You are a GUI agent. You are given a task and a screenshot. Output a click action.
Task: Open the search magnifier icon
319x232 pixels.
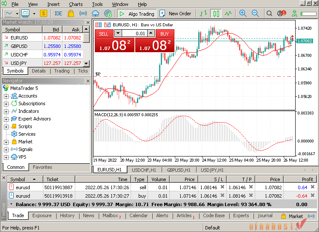click(269, 14)
